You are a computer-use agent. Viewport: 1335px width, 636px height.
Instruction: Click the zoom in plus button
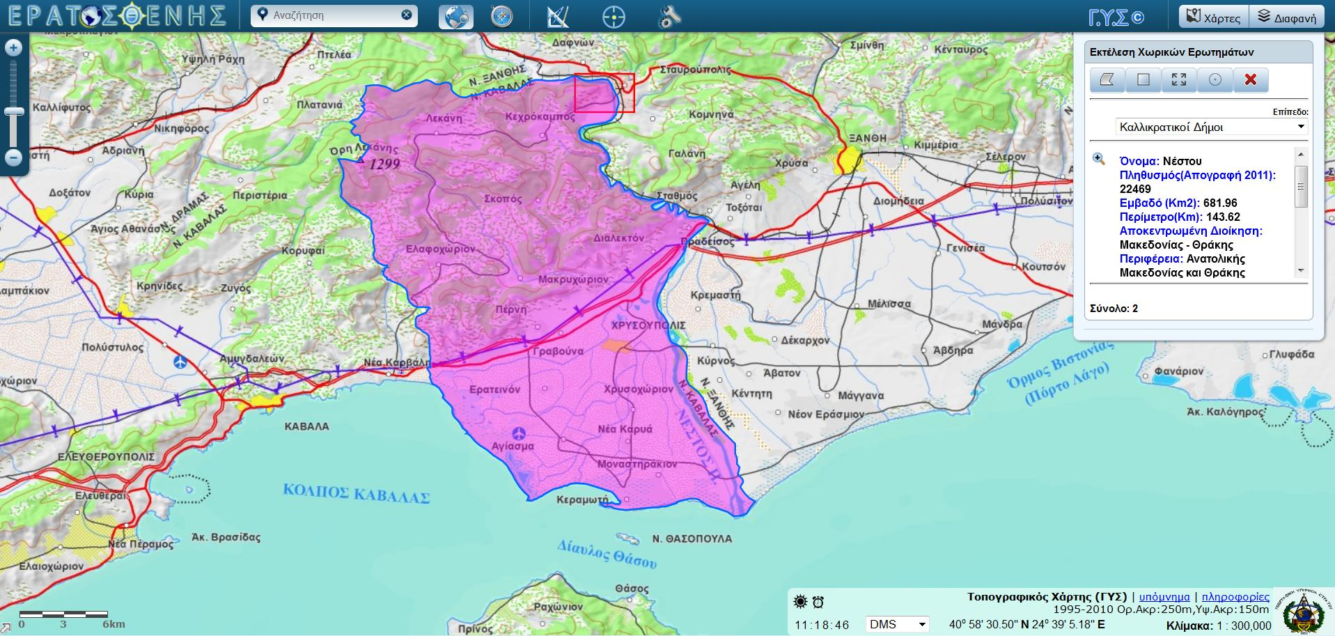(14, 47)
